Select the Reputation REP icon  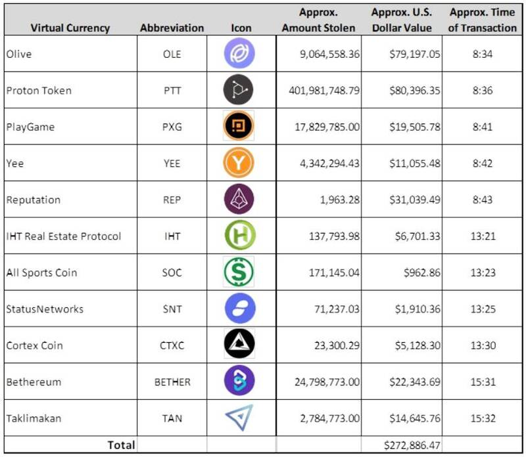[x=239, y=200]
